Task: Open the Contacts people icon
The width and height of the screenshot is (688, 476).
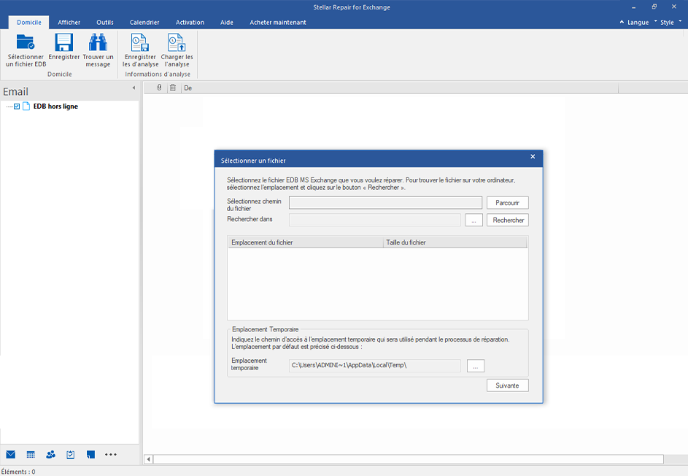Action: 50,455
